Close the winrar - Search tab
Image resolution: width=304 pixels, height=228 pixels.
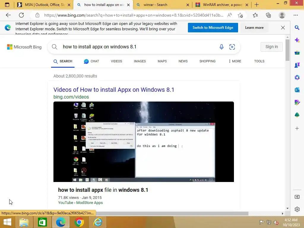click(188, 5)
